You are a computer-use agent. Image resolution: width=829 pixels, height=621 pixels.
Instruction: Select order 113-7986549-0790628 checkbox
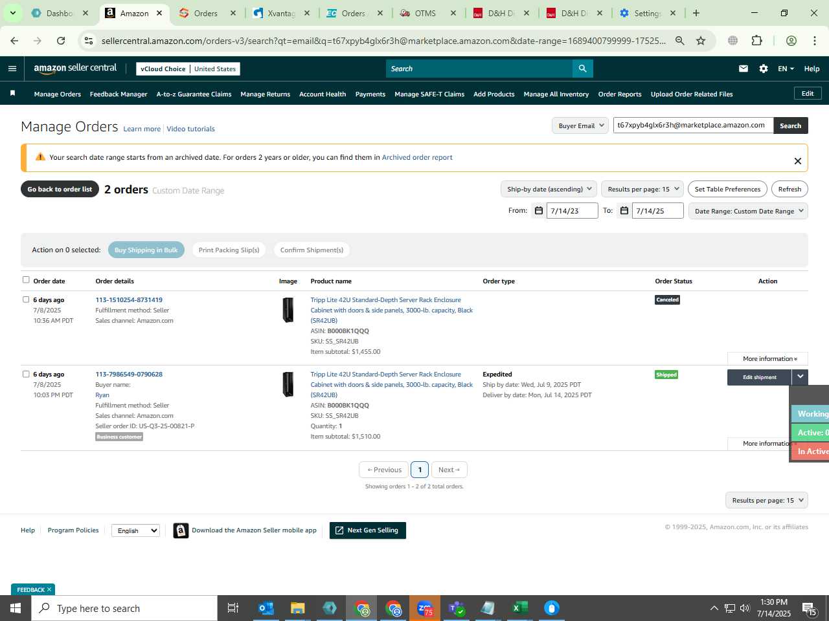[26, 374]
